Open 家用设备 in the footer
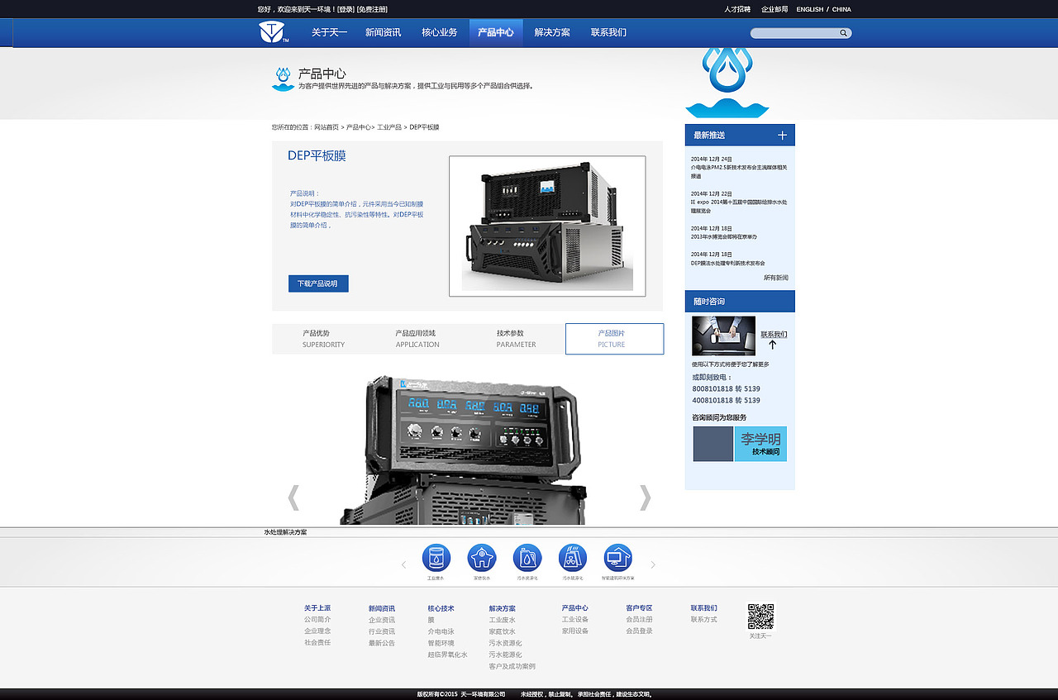 [575, 631]
